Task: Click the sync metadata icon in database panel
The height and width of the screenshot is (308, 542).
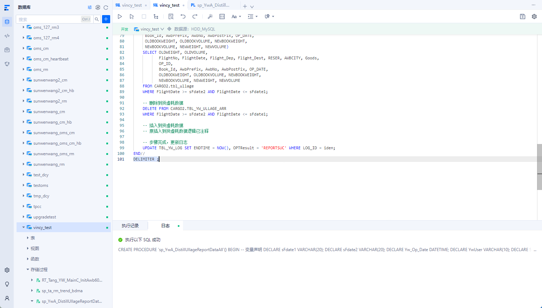Action: [x=98, y=7]
